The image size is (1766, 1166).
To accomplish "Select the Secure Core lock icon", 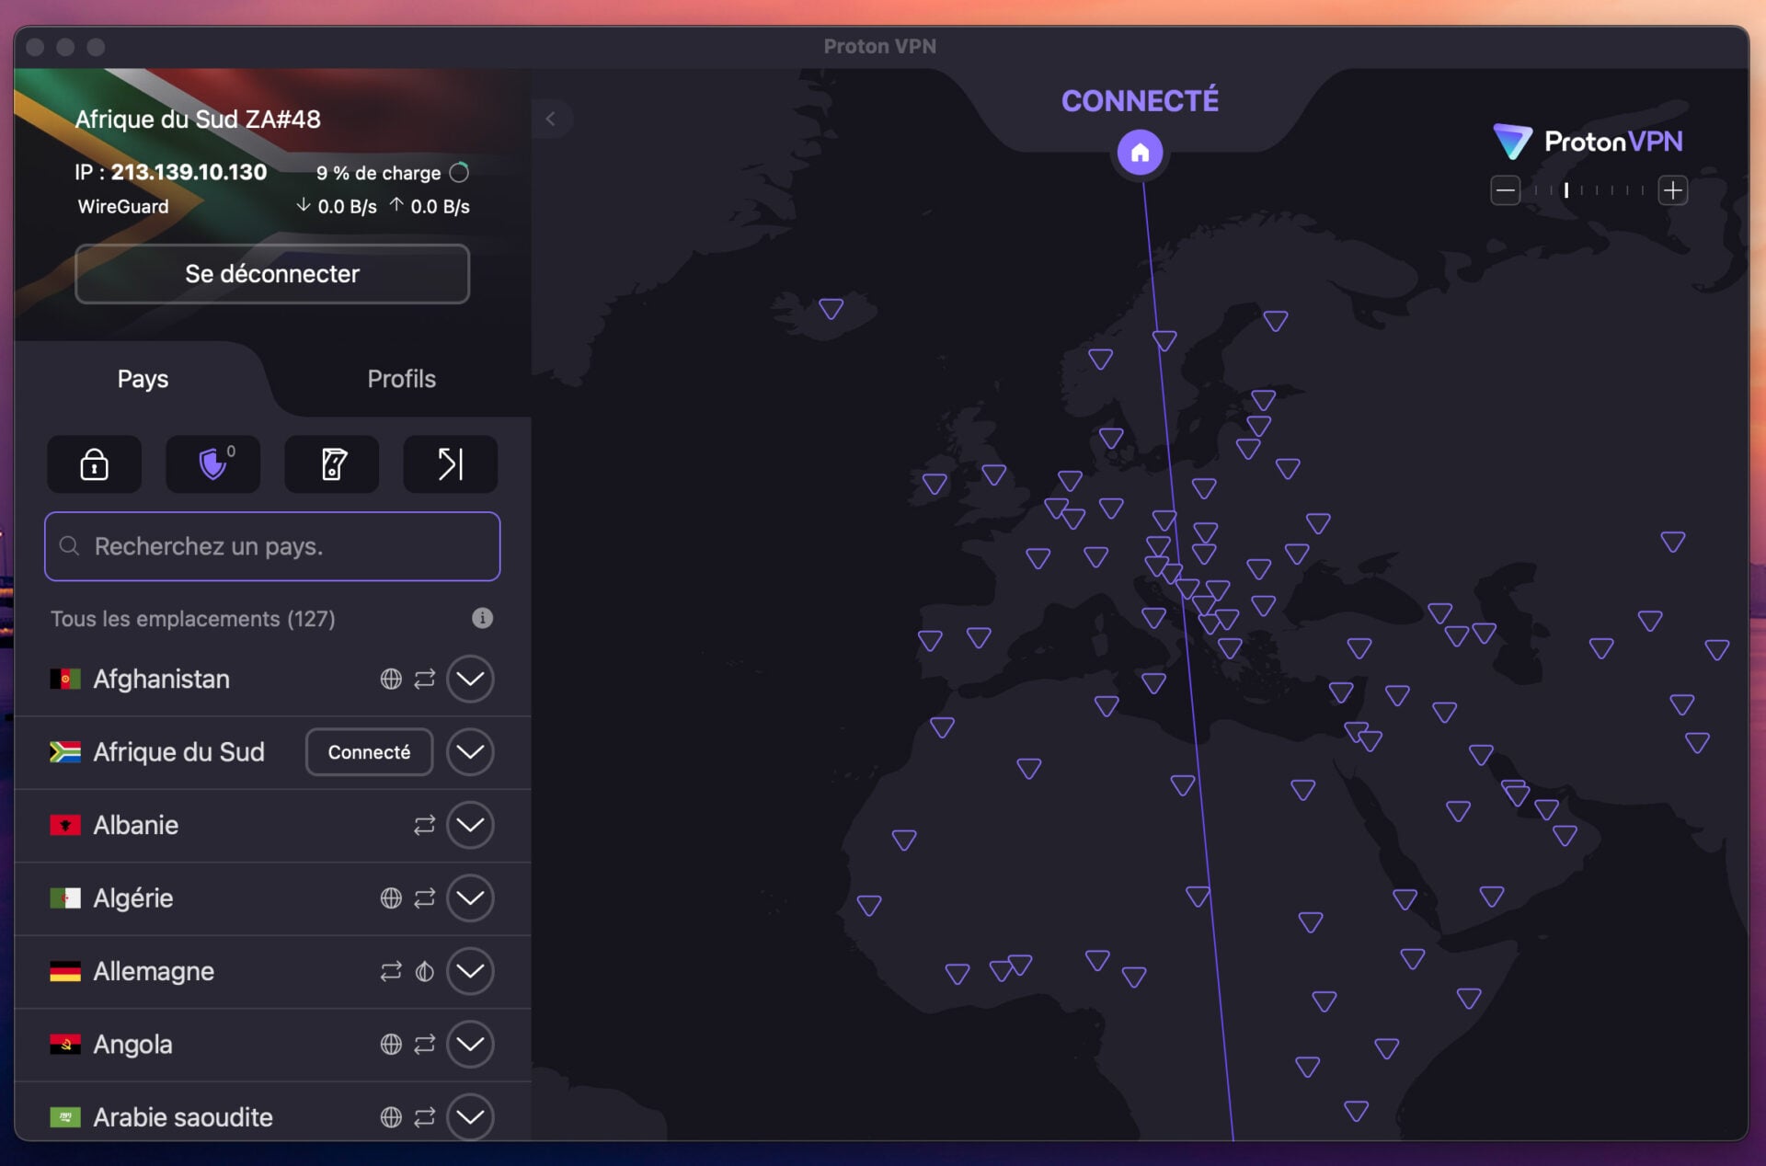I will pos(94,464).
